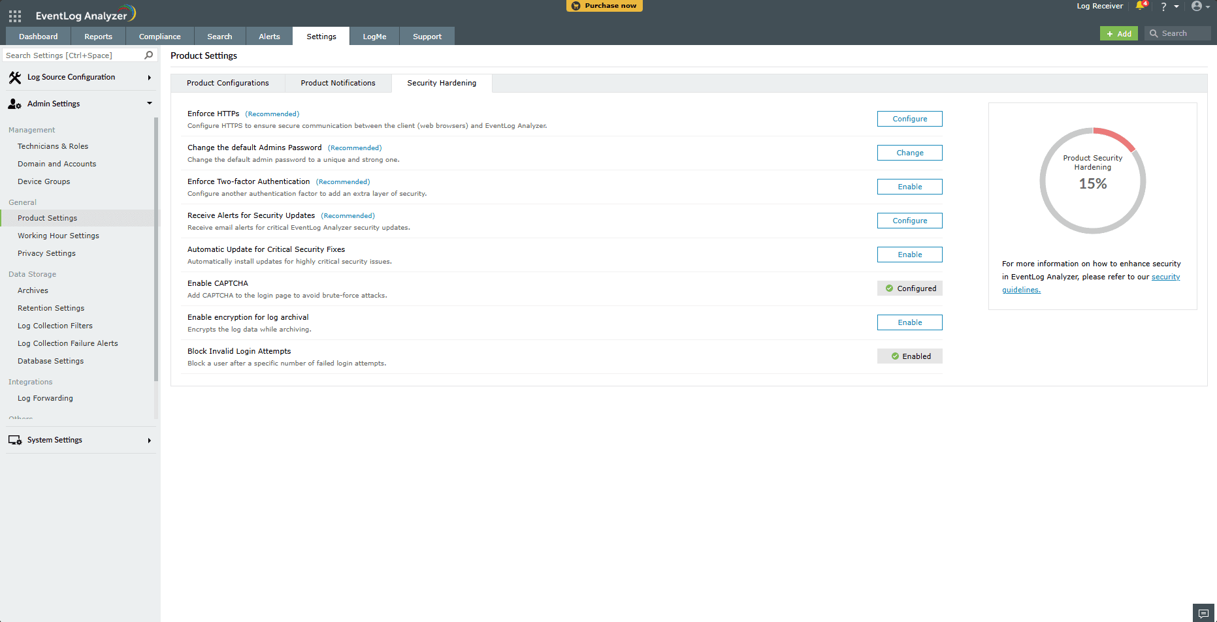Open the user account avatar
Screen dimensions: 1217x622
[1197, 6]
